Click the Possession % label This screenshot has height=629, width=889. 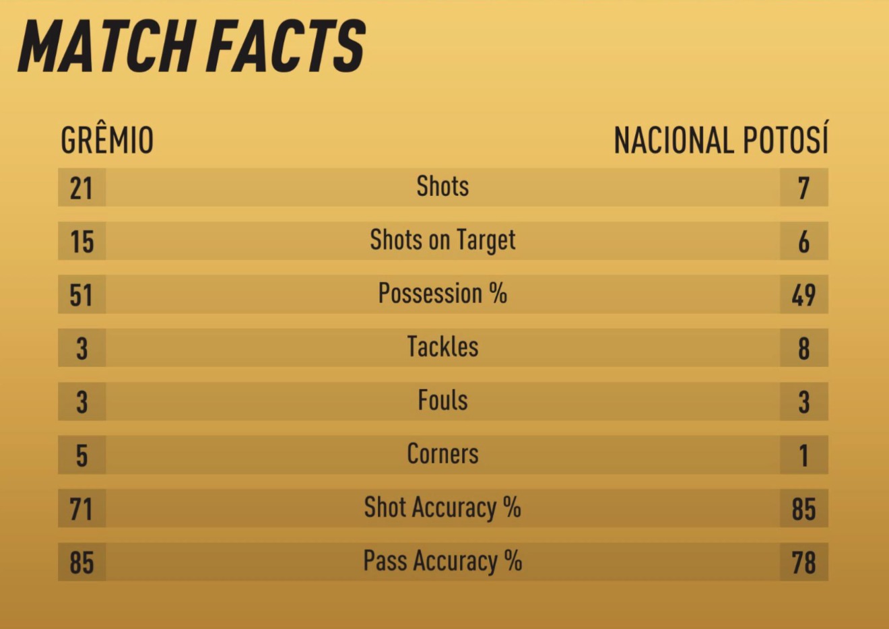pos(442,294)
